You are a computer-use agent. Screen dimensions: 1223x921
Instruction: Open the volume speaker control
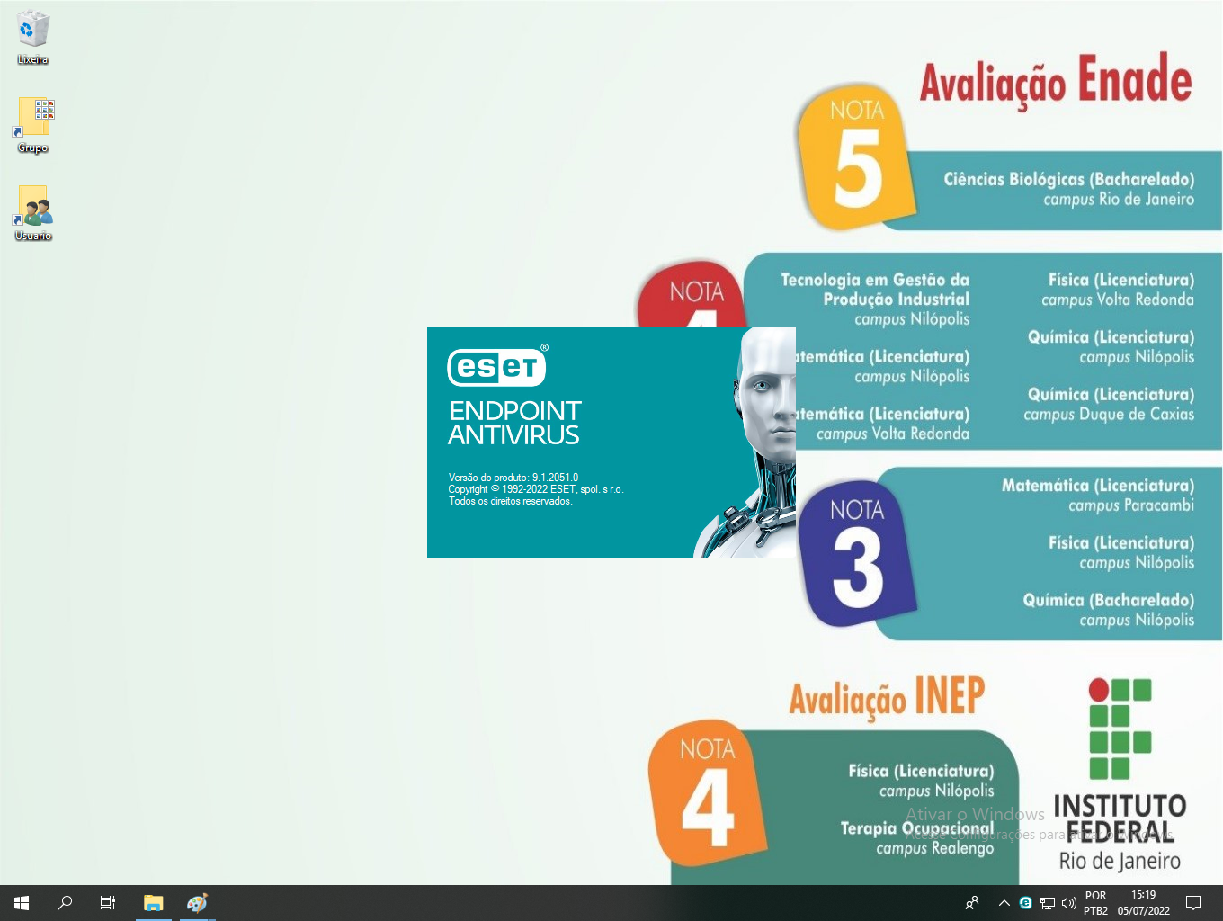point(1069,903)
